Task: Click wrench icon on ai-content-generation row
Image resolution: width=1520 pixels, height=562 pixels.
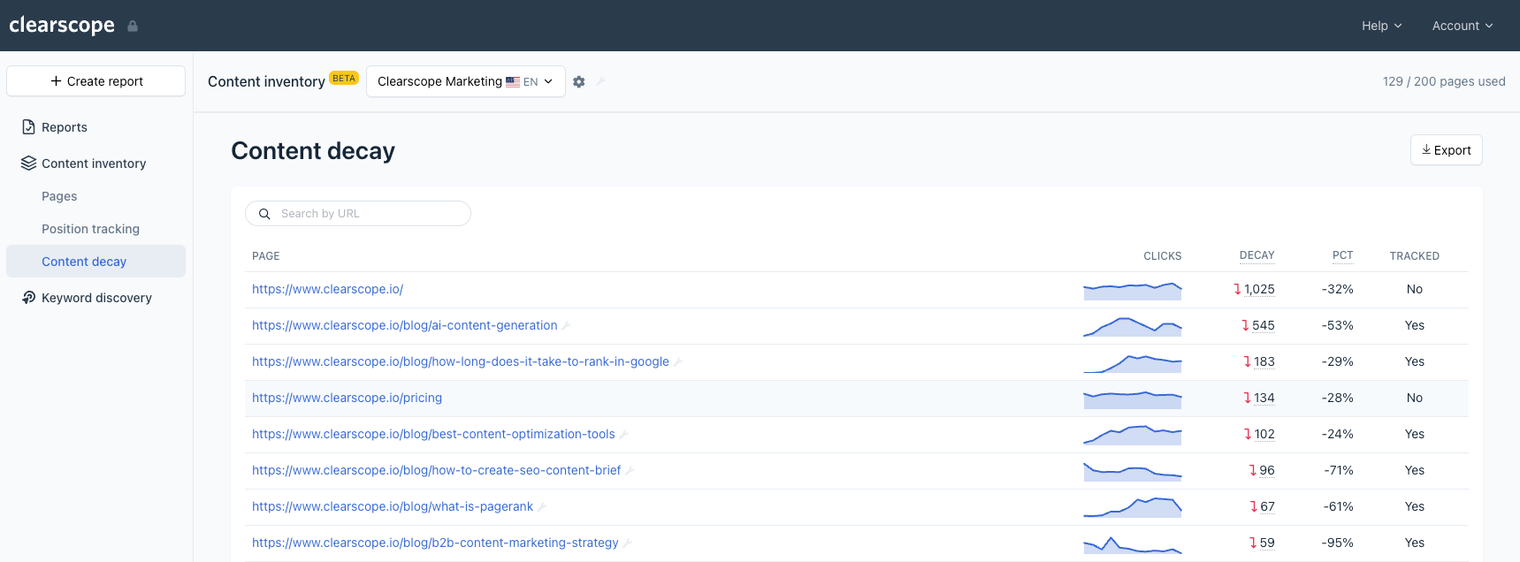Action: [566, 326]
